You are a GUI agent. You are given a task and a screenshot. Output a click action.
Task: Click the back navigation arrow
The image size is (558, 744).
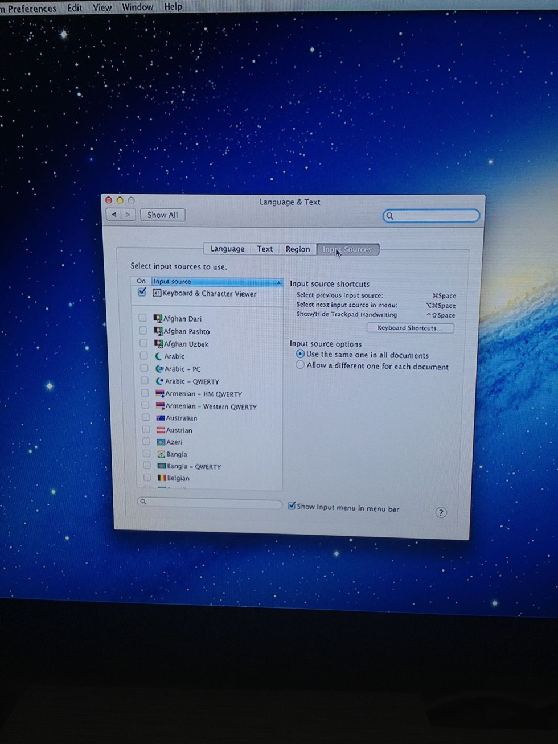tap(114, 215)
